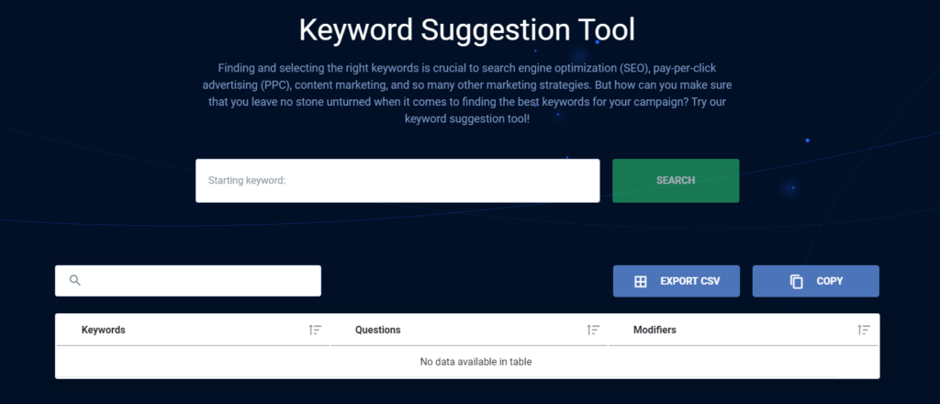Toggle the Modifiers column sort icon
Viewport: 940px width, 404px height.
coord(864,330)
